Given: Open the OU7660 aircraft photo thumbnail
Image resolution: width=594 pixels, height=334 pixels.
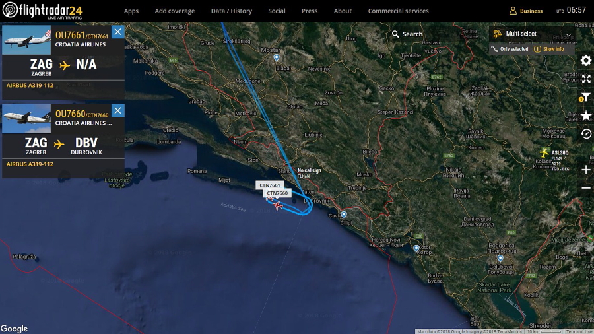Looking at the screenshot, I should pos(26,119).
